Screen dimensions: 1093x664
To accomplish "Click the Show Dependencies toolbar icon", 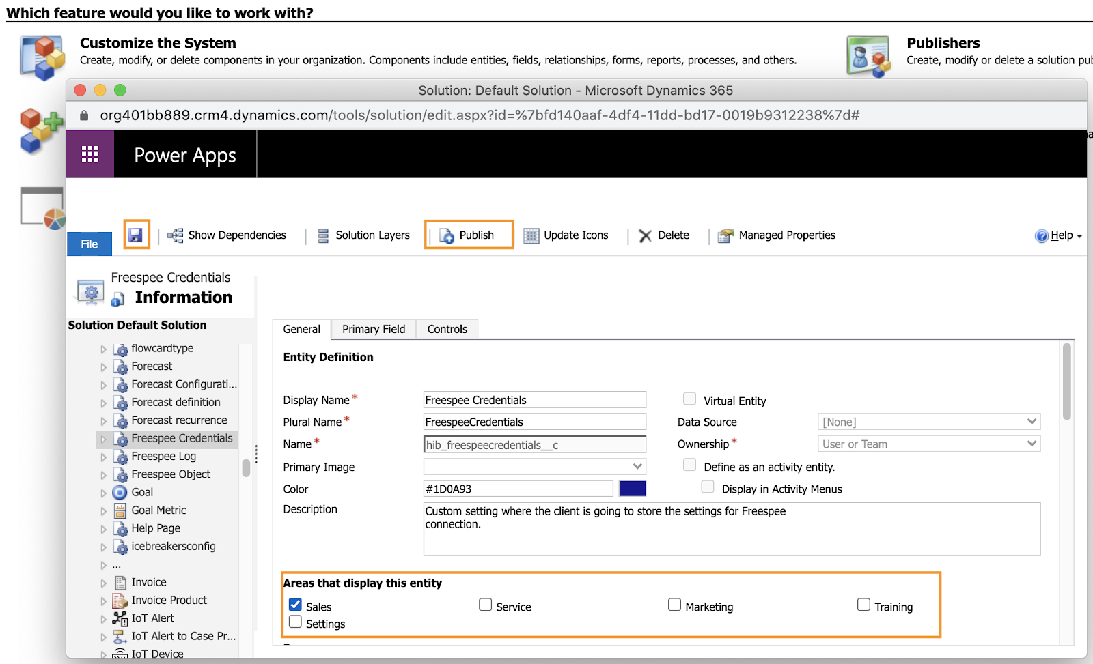I will pos(176,235).
